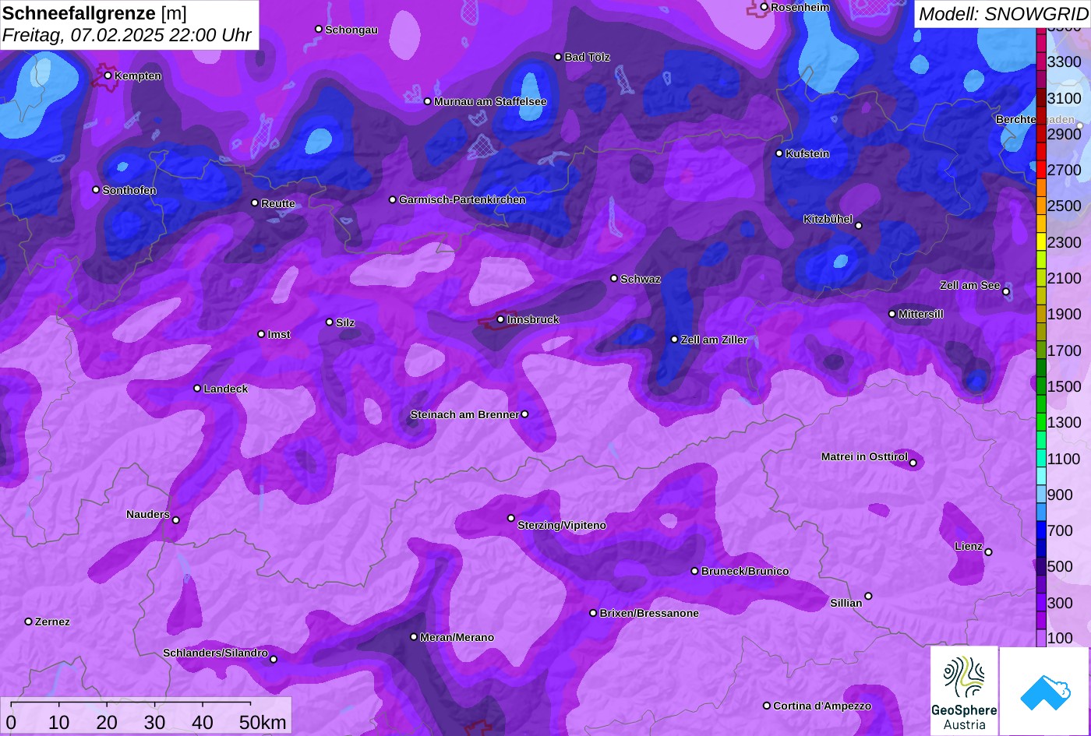Click the 50km scale bar label

click(x=263, y=722)
